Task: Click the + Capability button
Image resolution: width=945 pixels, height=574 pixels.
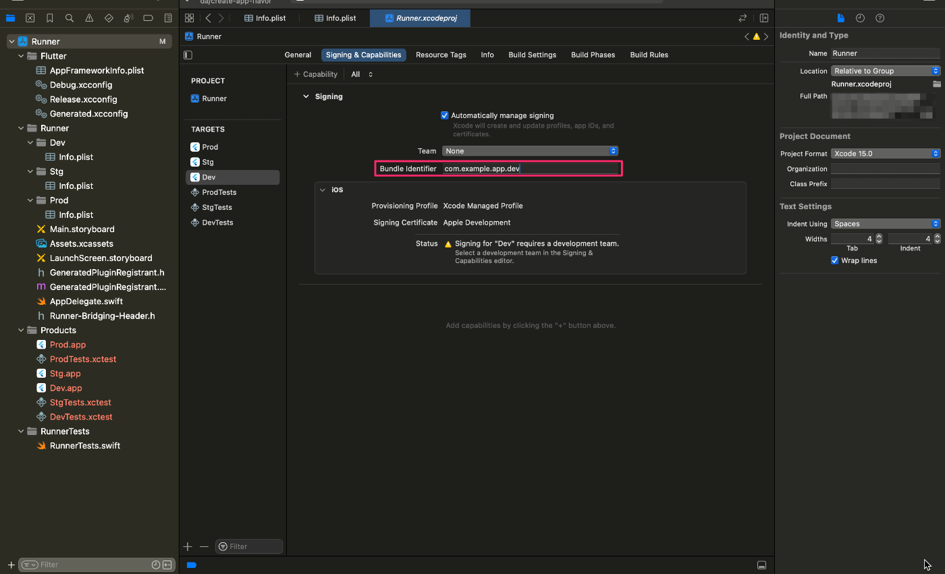Action: (316, 74)
